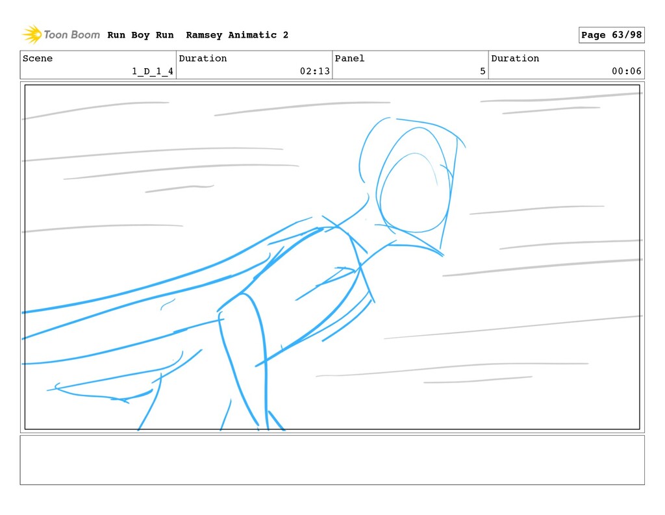Click the 'Panel' header label
Viewport: 665px width, 515px height.
click(x=349, y=58)
